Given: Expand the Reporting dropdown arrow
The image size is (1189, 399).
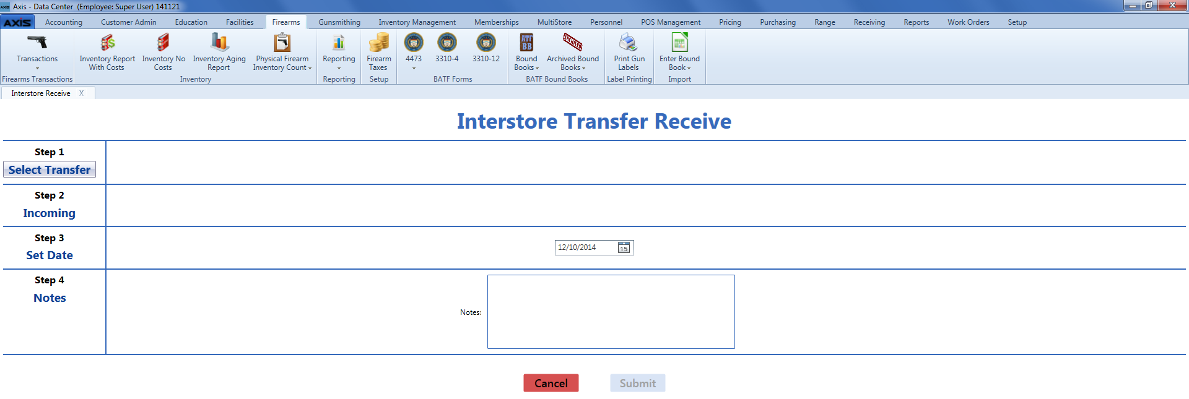Looking at the screenshot, I should [x=339, y=68].
